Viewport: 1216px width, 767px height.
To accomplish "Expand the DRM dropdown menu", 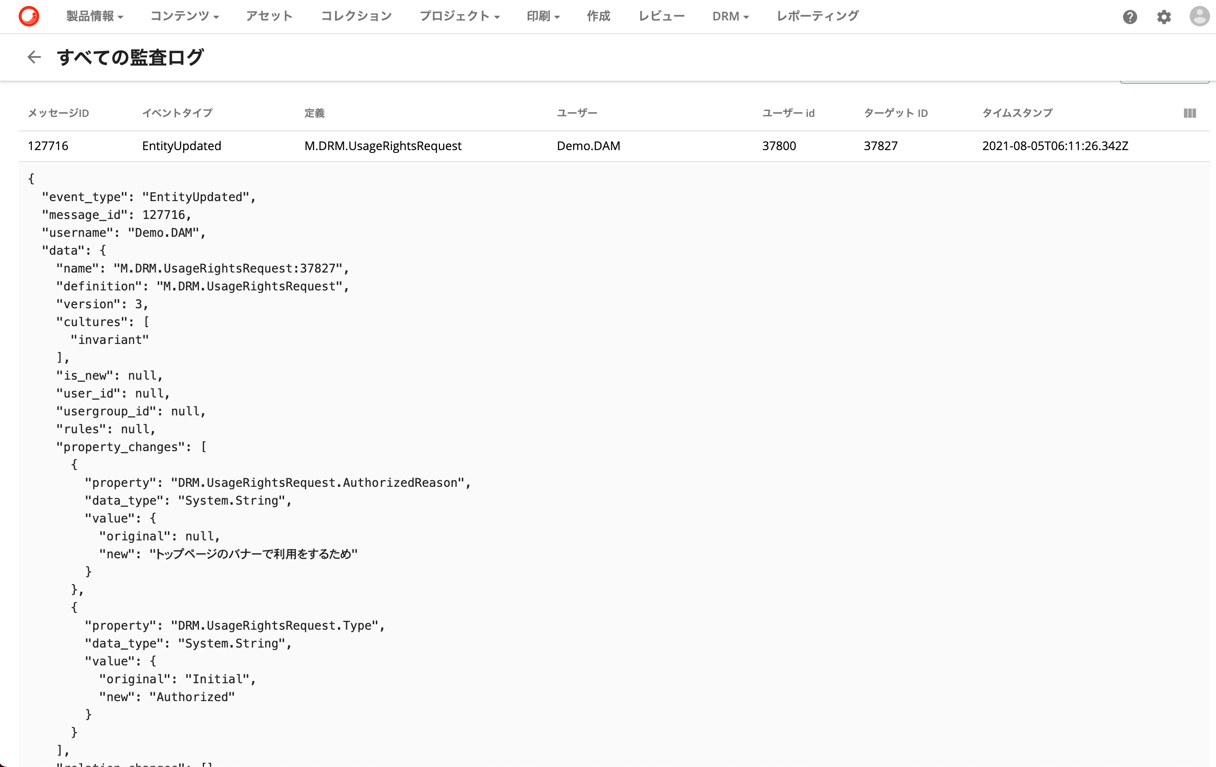I will pyautogui.click(x=730, y=16).
